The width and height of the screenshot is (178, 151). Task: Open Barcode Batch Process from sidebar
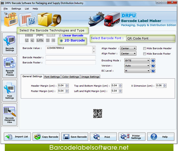click(10, 67)
